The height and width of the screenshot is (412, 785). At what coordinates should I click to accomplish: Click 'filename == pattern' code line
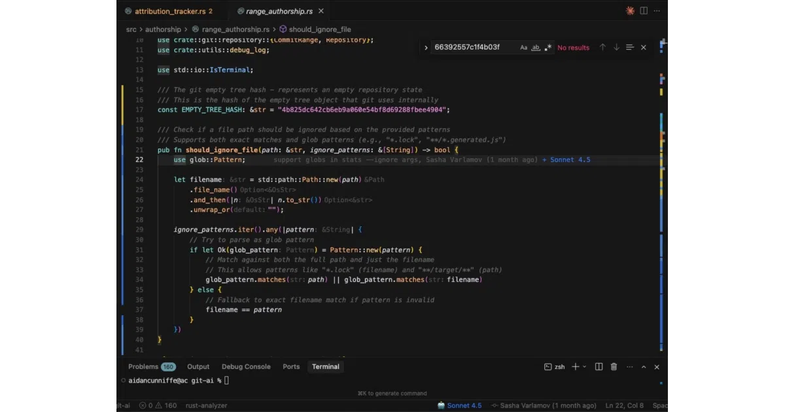[243, 309]
